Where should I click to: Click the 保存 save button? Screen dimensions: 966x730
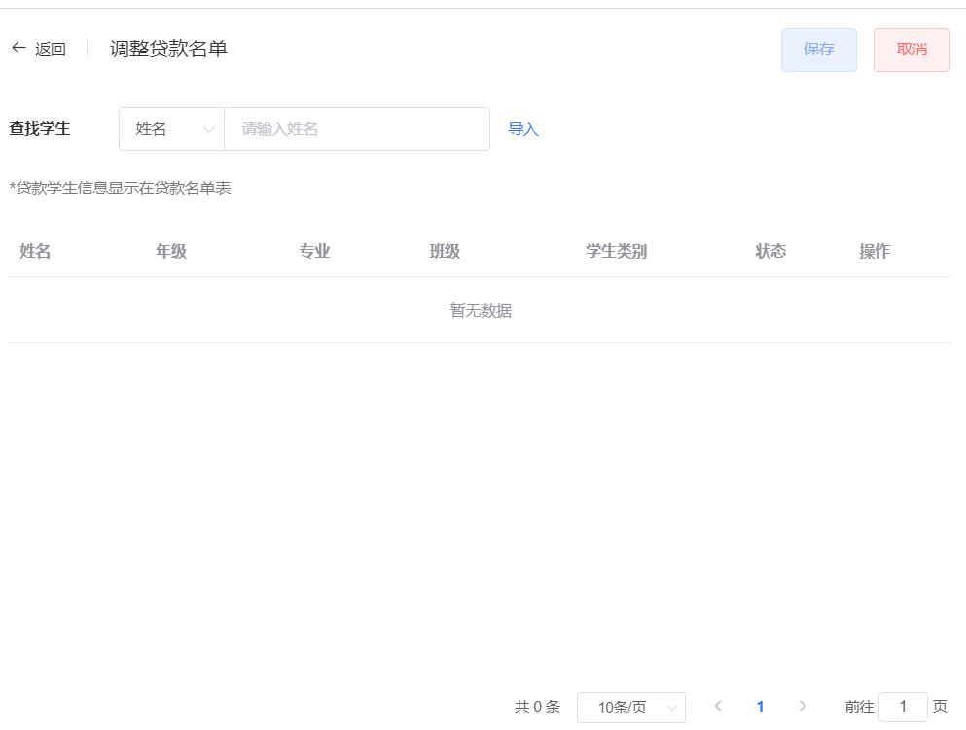click(818, 50)
